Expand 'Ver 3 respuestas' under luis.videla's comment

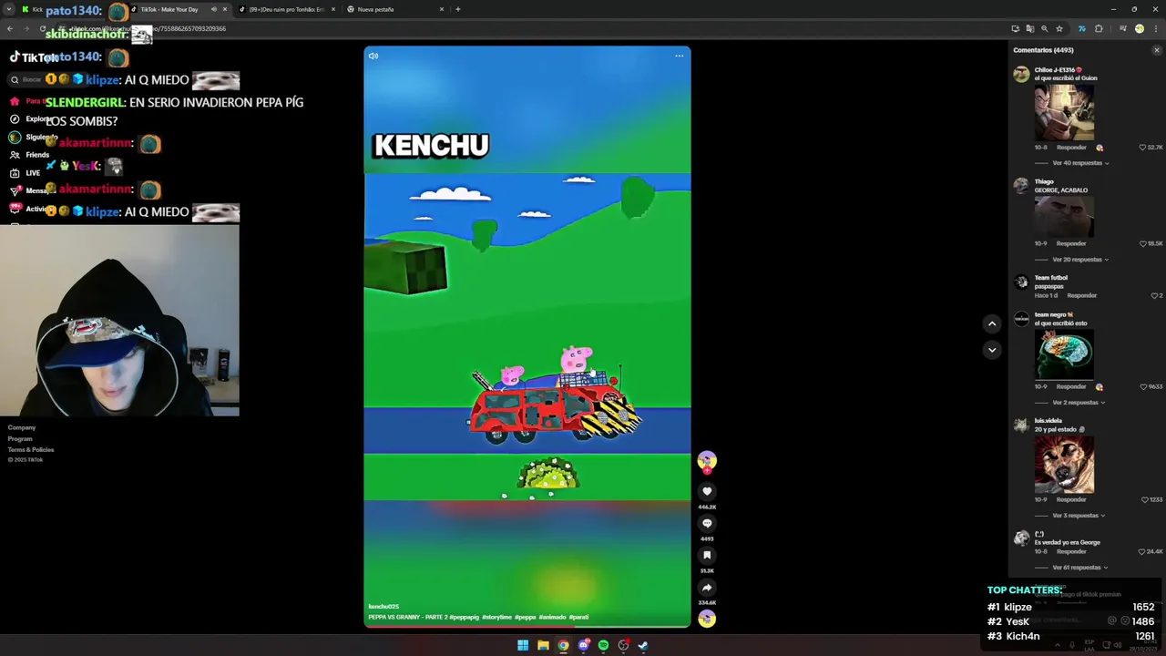point(1079,516)
